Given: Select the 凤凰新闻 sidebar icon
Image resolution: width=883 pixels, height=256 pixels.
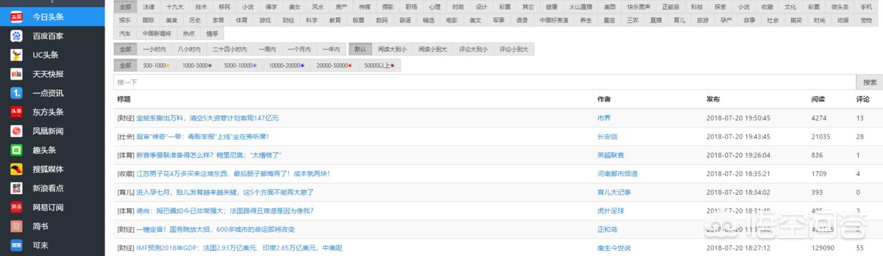Looking at the screenshot, I should (16, 131).
